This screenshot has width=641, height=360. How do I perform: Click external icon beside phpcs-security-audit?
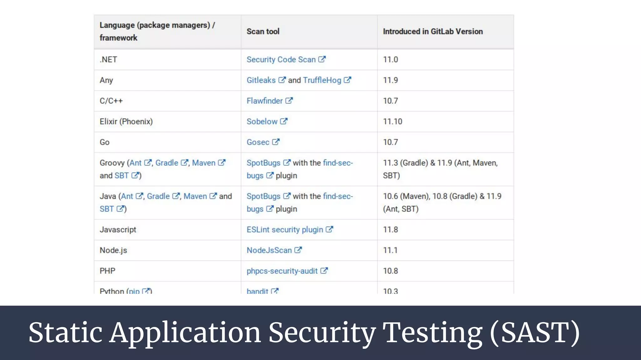pos(324,270)
